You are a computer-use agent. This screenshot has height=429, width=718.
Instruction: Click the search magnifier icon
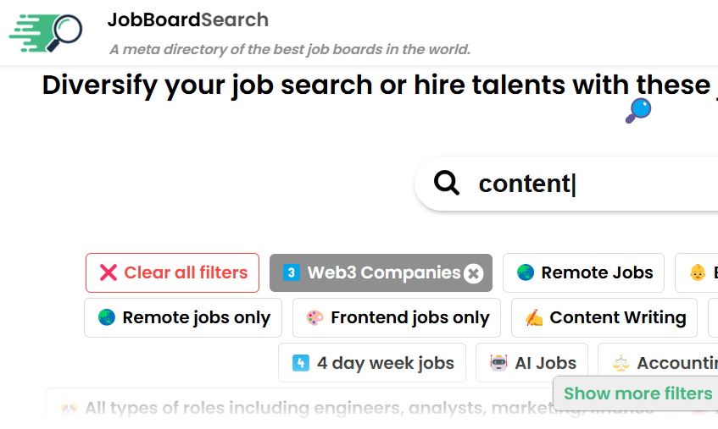pyautogui.click(x=446, y=183)
